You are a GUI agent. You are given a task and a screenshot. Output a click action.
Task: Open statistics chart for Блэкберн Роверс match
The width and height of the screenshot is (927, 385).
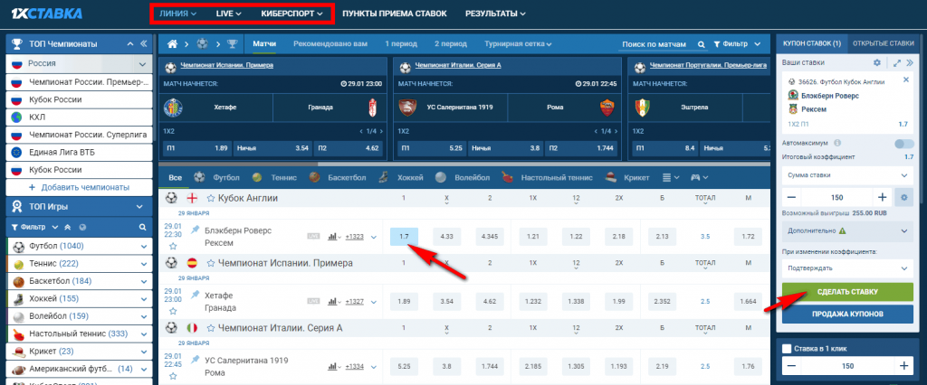[x=332, y=237]
